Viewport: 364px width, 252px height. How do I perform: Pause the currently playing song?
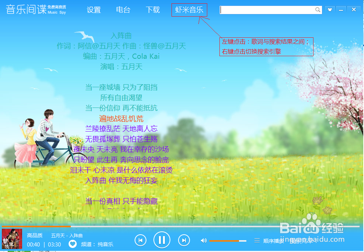[162, 240]
